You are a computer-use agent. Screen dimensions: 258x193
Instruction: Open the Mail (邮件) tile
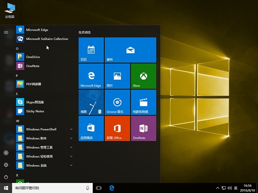tap(130, 50)
